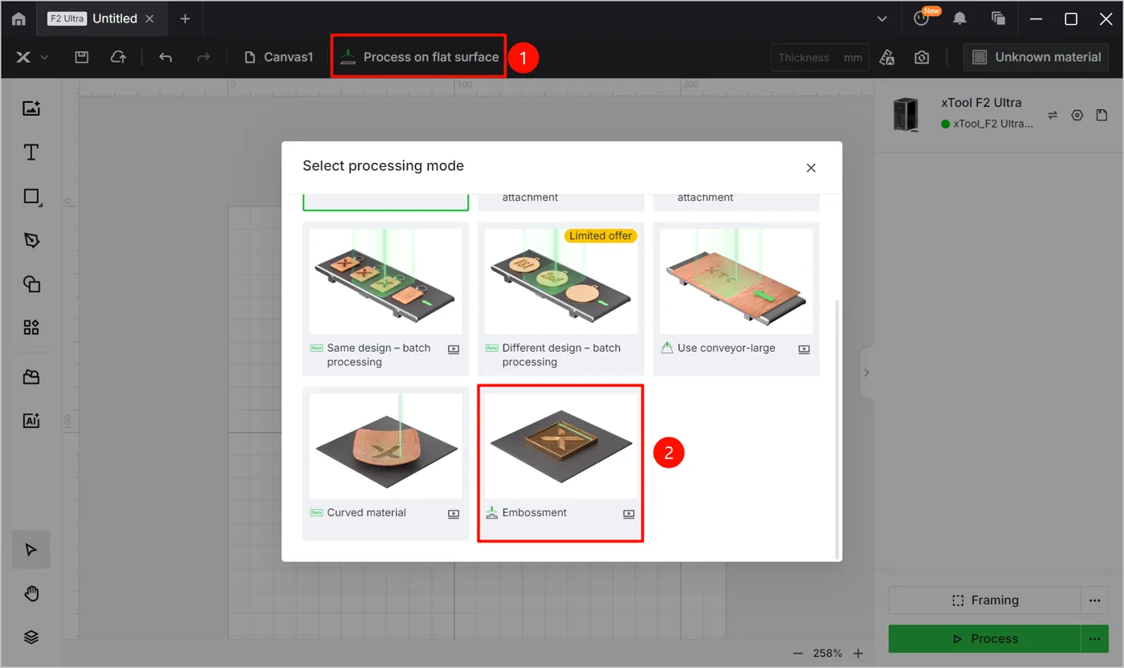Save the project with disk icon

tap(81, 57)
